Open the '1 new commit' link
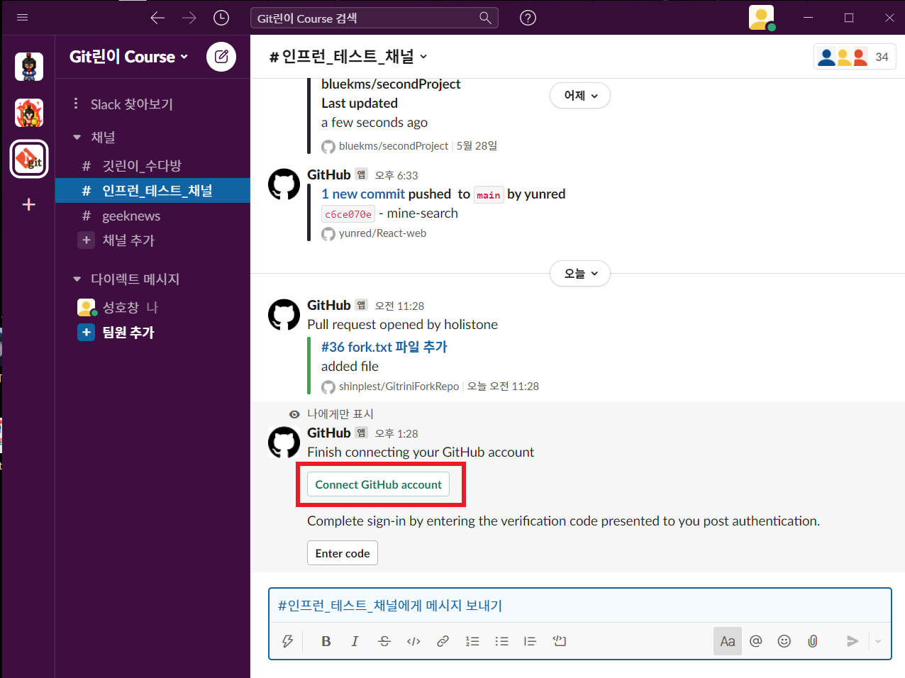Image resolution: width=905 pixels, height=678 pixels. coord(363,194)
